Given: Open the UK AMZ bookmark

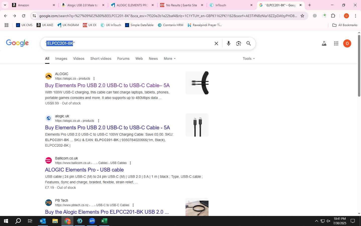Looking at the screenshot, I should [45, 25].
